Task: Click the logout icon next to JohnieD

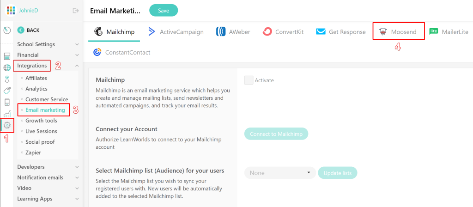Action: tap(76, 11)
